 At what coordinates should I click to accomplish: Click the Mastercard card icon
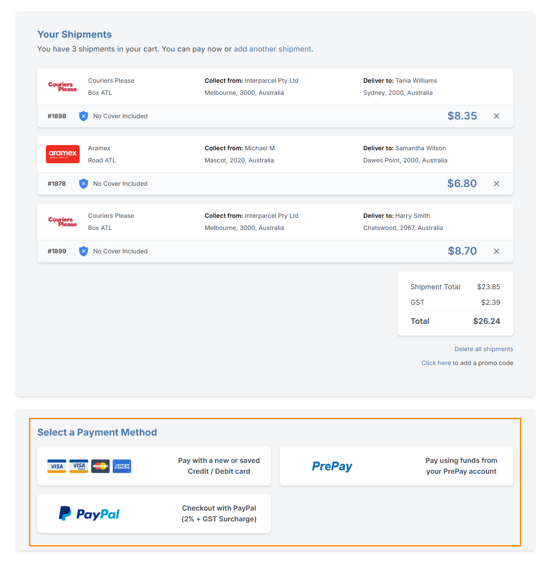click(x=100, y=466)
